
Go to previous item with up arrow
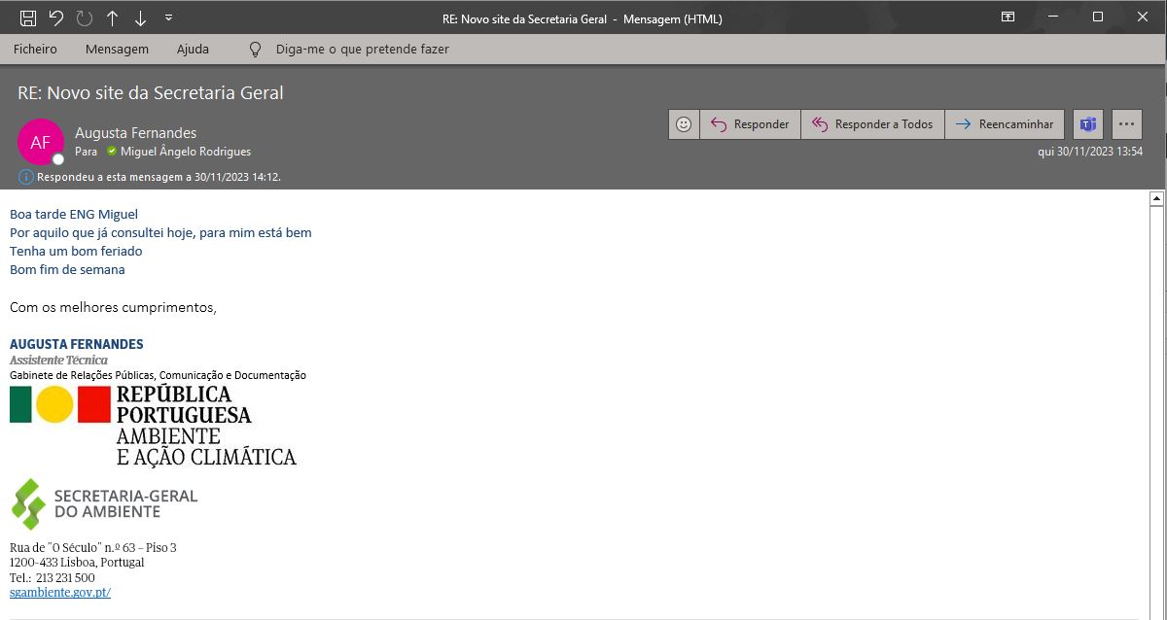tap(113, 17)
